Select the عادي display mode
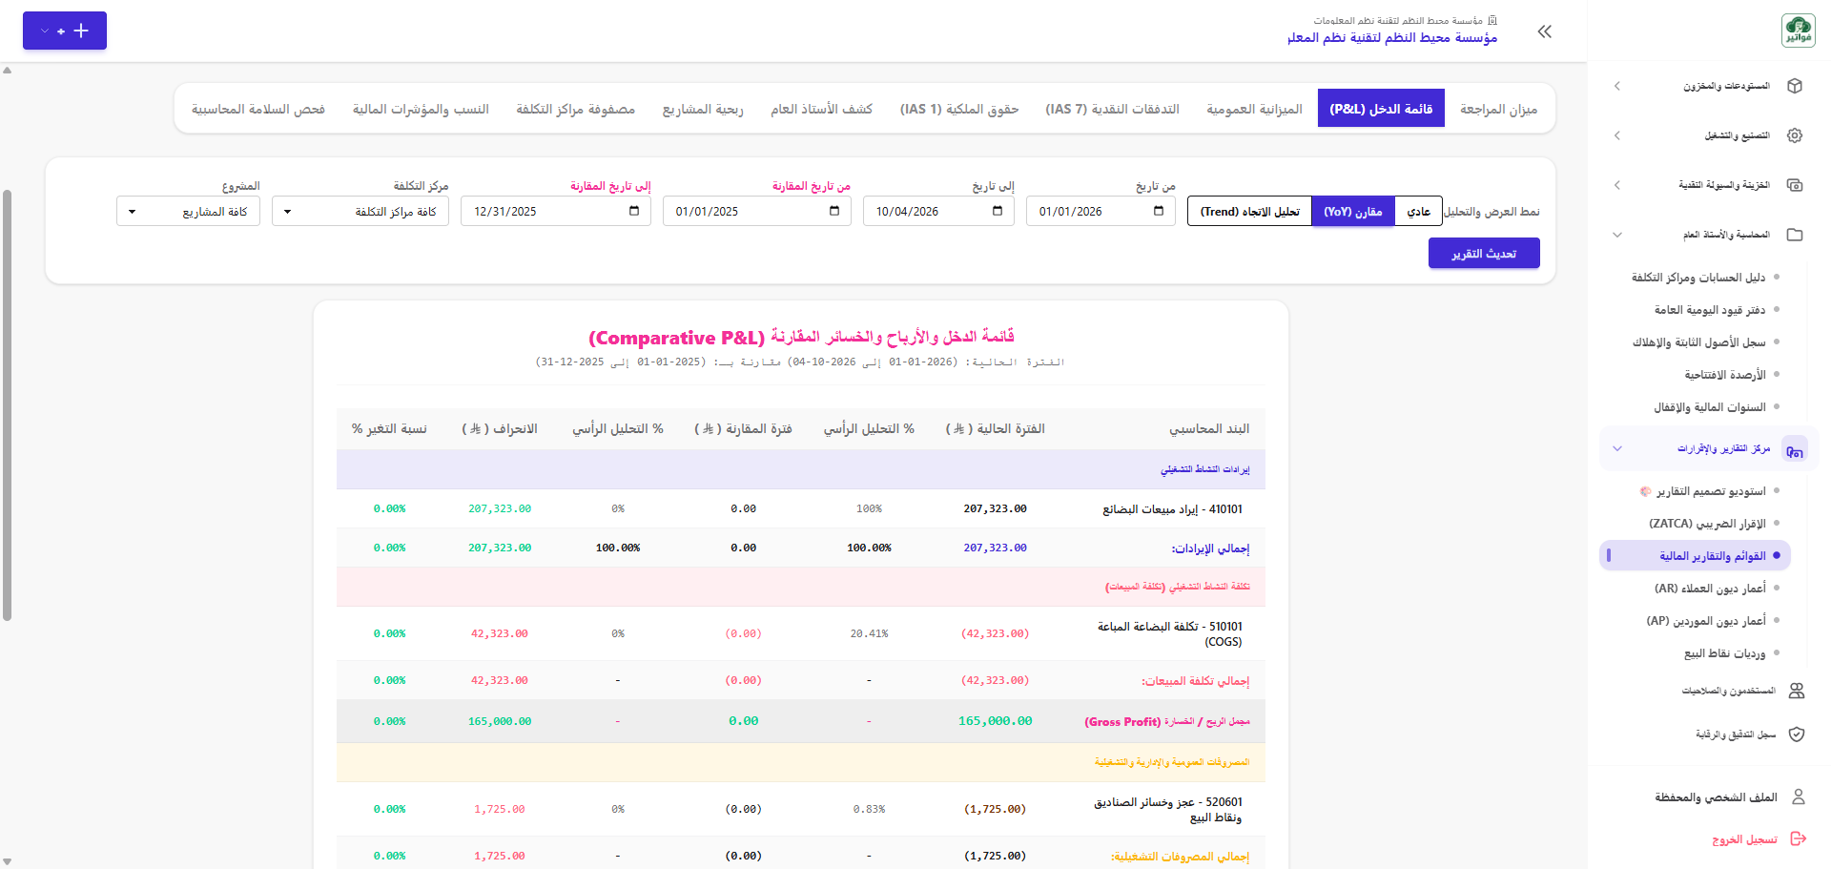This screenshot has width=1831, height=869. click(x=1419, y=212)
